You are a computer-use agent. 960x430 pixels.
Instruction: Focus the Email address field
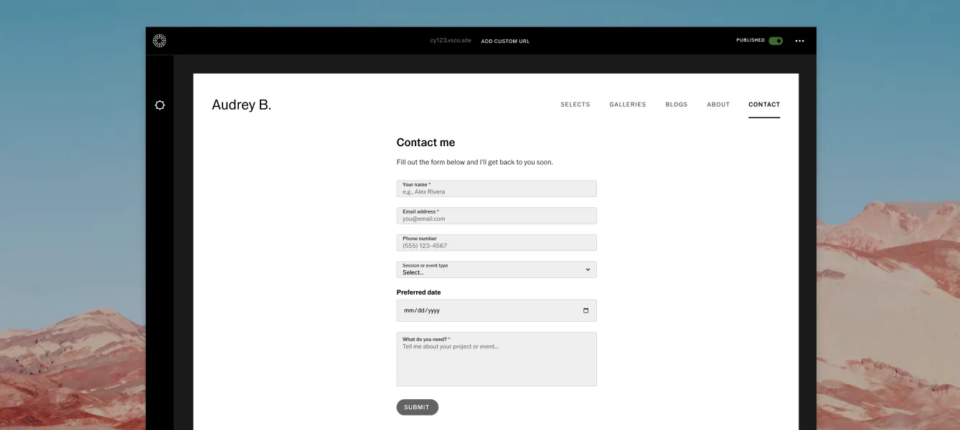click(x=497, y=216)
